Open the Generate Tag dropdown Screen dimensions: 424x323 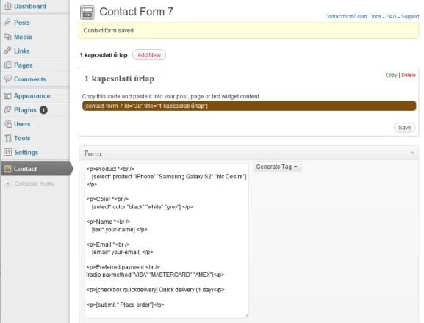tap(276, 167)
